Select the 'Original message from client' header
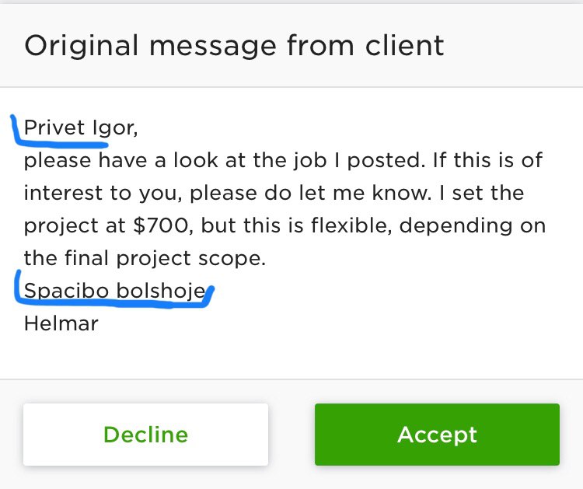 pyautogui.click(x=234, y=46)
